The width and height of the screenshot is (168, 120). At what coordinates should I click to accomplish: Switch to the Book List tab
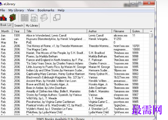6,25
